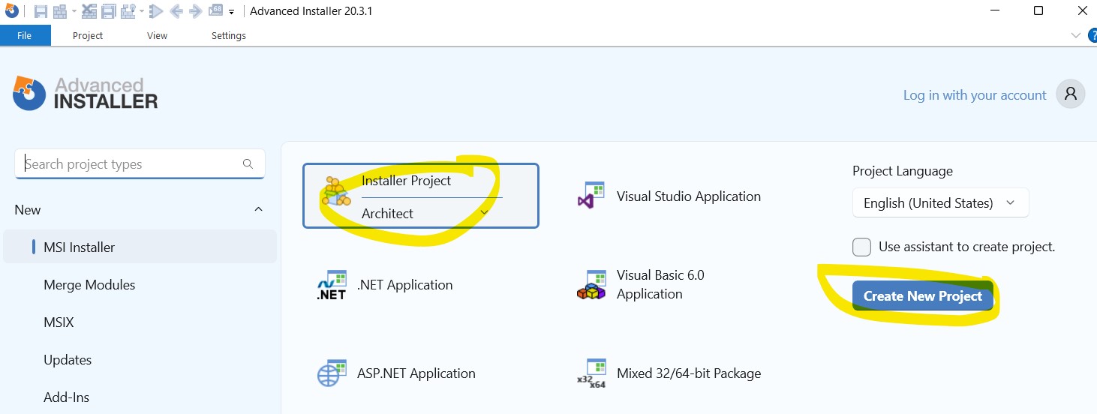Open the Settings menu
This screenshot has height=414, width=1097.
coord(228,35)
